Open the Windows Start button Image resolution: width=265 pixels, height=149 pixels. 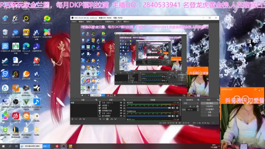(3, 146)
